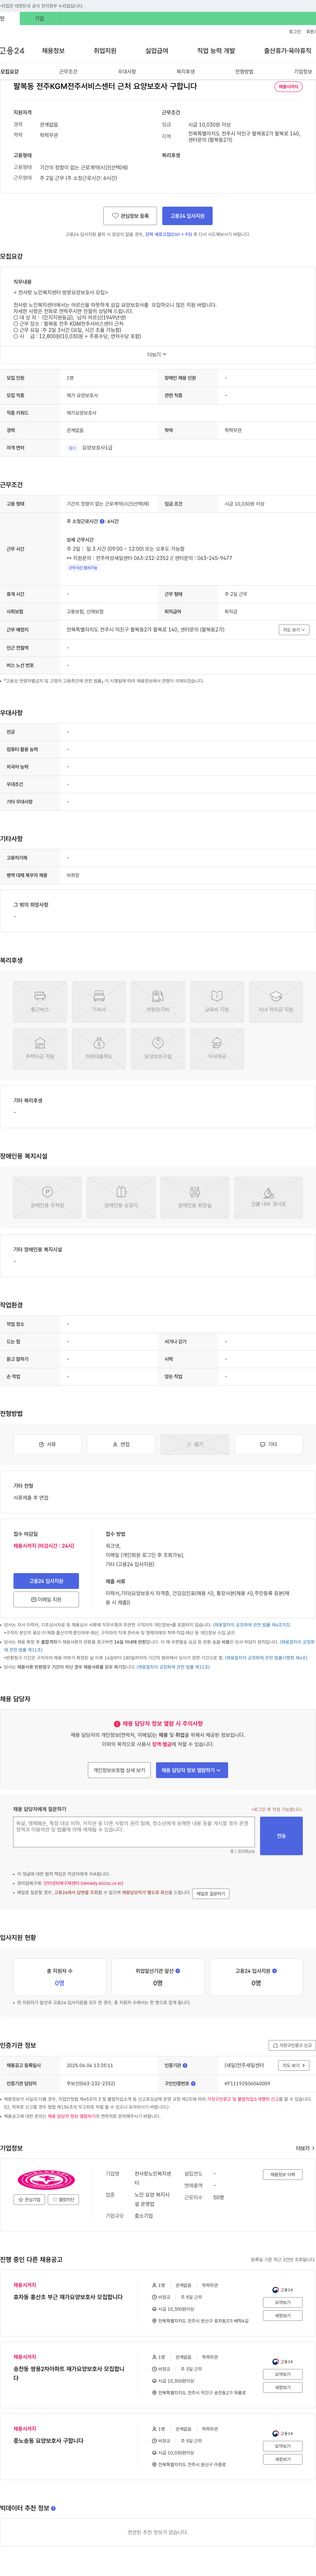Screen dimensions: 316x2576
Task: Click the 거짓구인광고 신고 report button
Action: pos(292,2045)
